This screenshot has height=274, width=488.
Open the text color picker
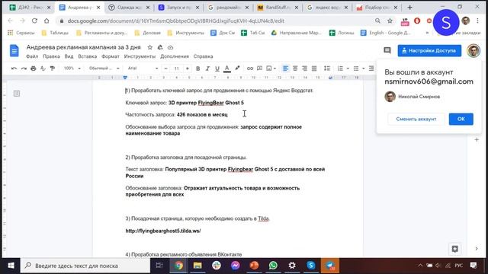pos(227,68)
